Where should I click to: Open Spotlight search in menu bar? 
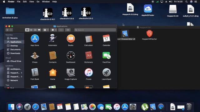[x=187, y=2]
